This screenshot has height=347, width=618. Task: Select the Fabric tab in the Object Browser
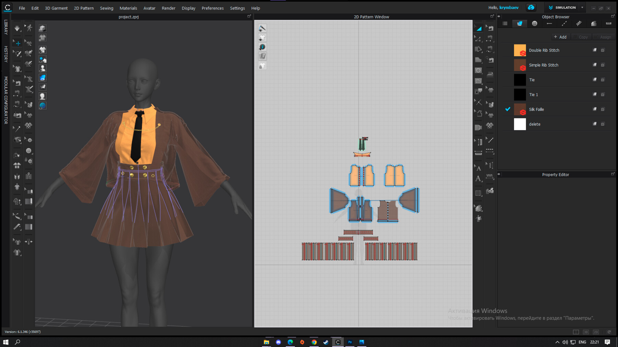[519, 23]
